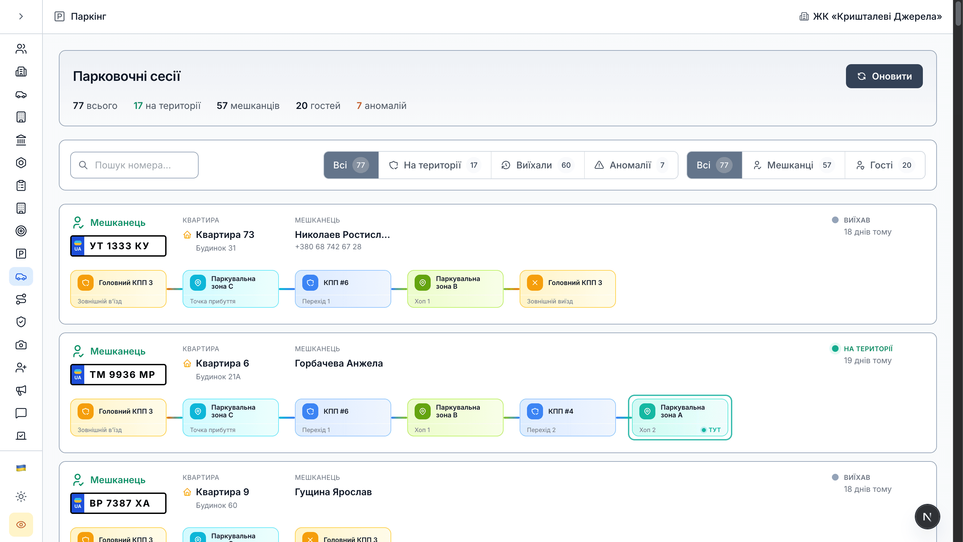Click the round N badge button
Screen dimensions: 963x542
[927, 517]
